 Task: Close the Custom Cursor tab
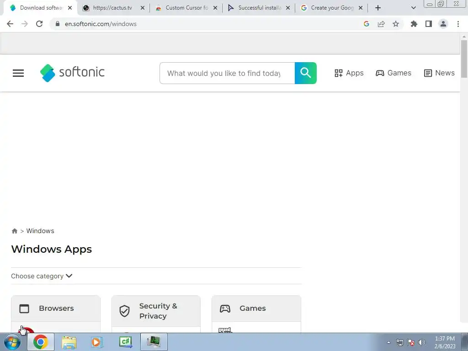point(215,8)
